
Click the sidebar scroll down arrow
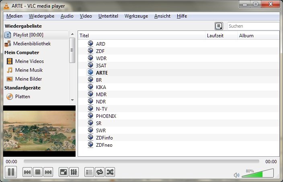(72, 100)
